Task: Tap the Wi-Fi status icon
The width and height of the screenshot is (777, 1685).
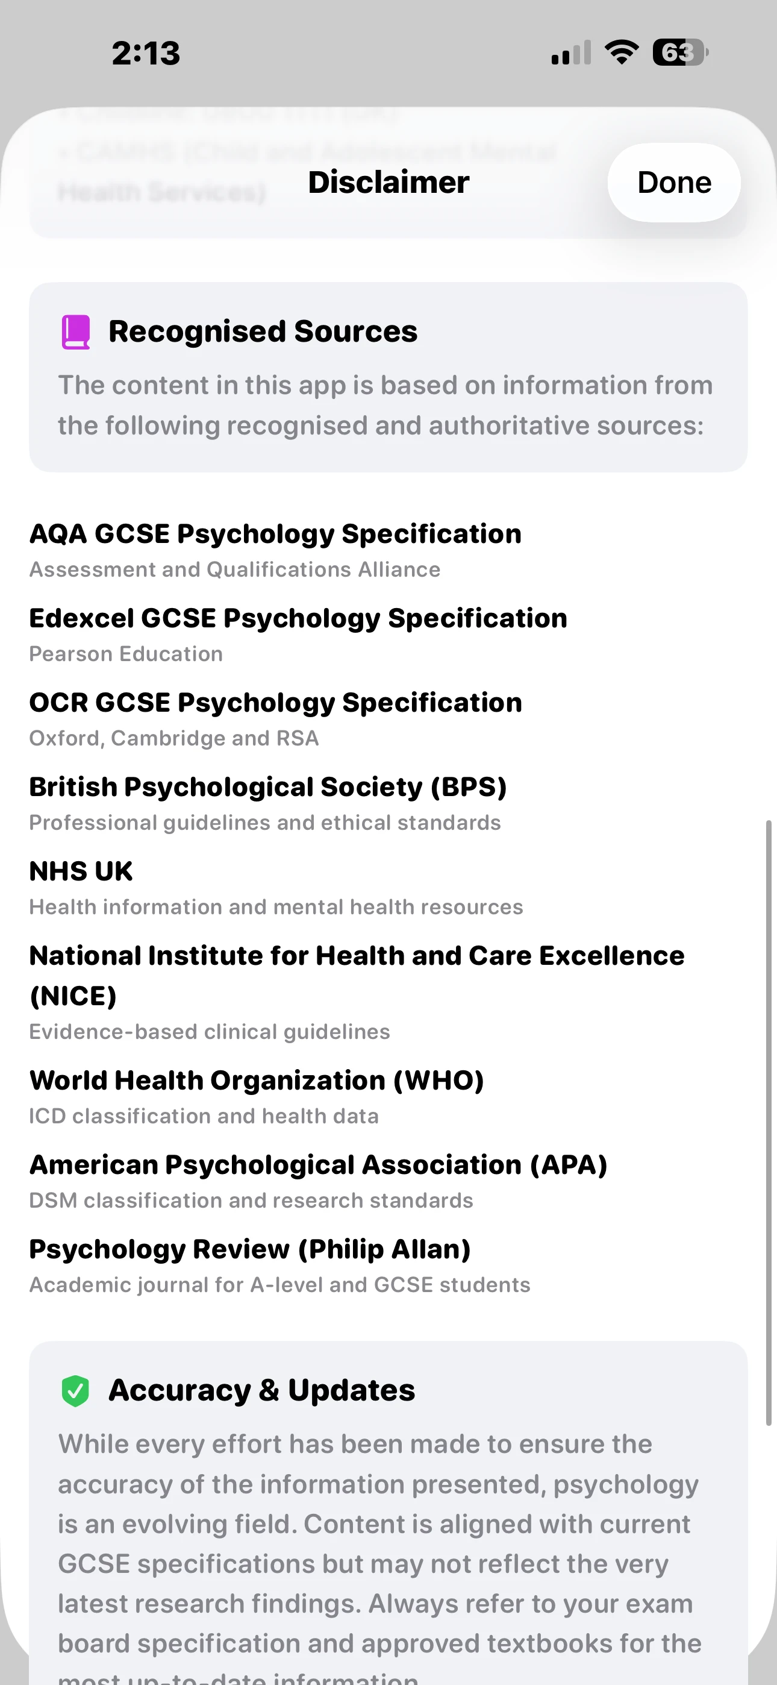Action: tap(622, 52)
